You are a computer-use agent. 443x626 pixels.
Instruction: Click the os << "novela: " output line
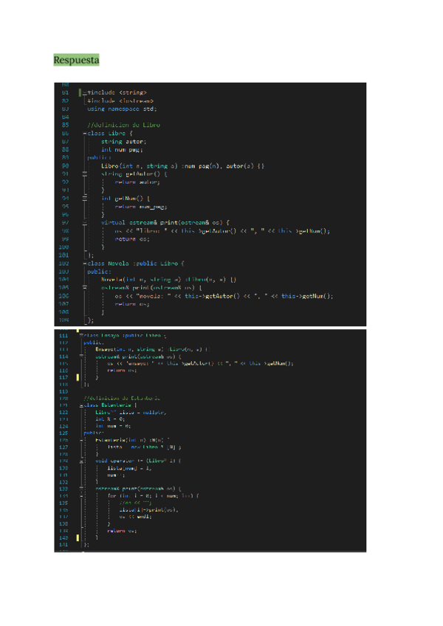pyautogui.click(x=224, y=296)
